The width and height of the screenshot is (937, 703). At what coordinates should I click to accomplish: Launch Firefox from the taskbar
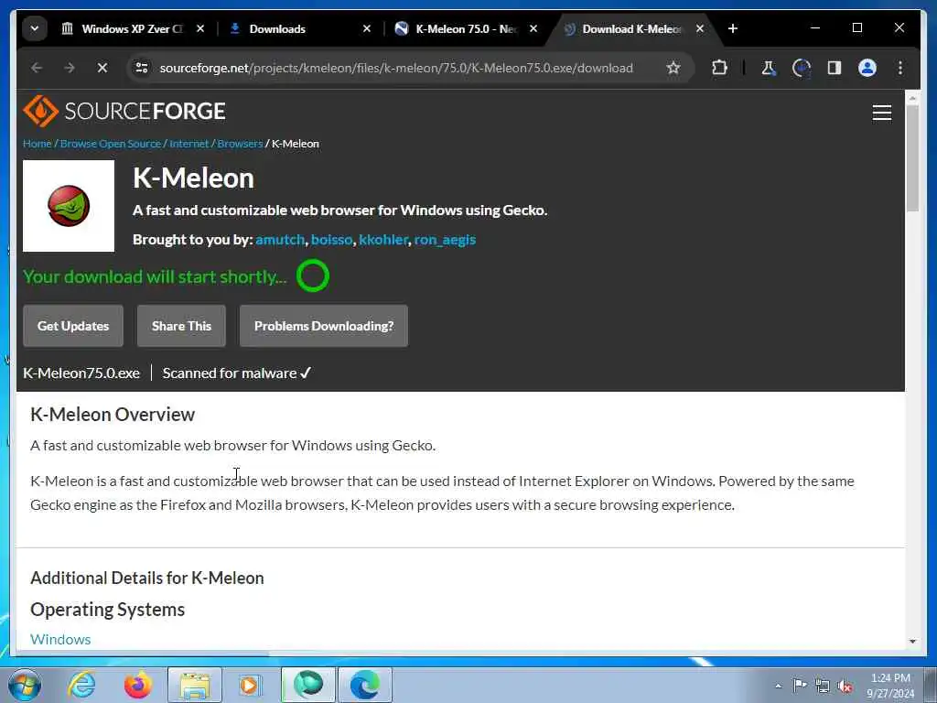[137, 685]
